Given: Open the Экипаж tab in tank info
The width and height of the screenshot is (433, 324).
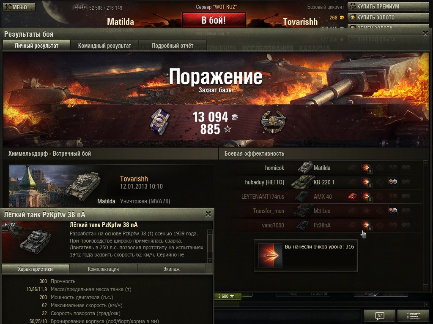Looking at the screenshot, I should pyautogui.click(x=171, y=269).
